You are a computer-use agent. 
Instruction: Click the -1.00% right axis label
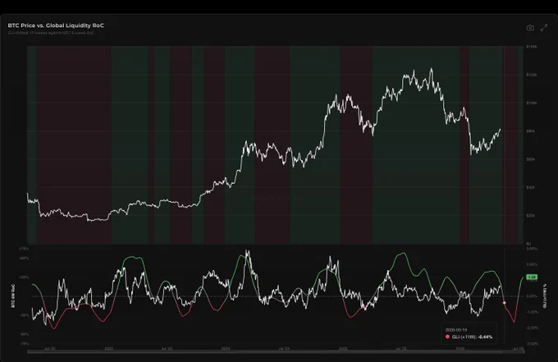coord(532,312)
